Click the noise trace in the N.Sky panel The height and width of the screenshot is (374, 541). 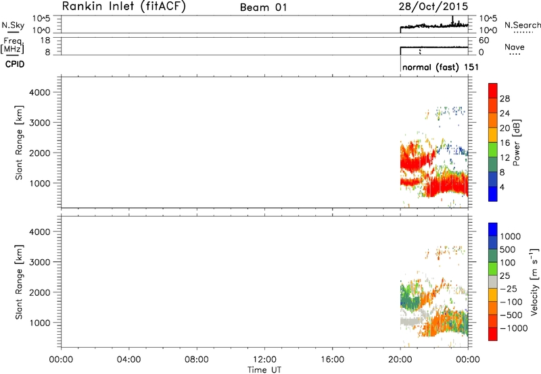(x=434, y=26)
